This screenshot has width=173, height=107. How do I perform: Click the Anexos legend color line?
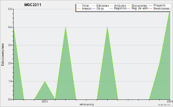coord(79,8)
